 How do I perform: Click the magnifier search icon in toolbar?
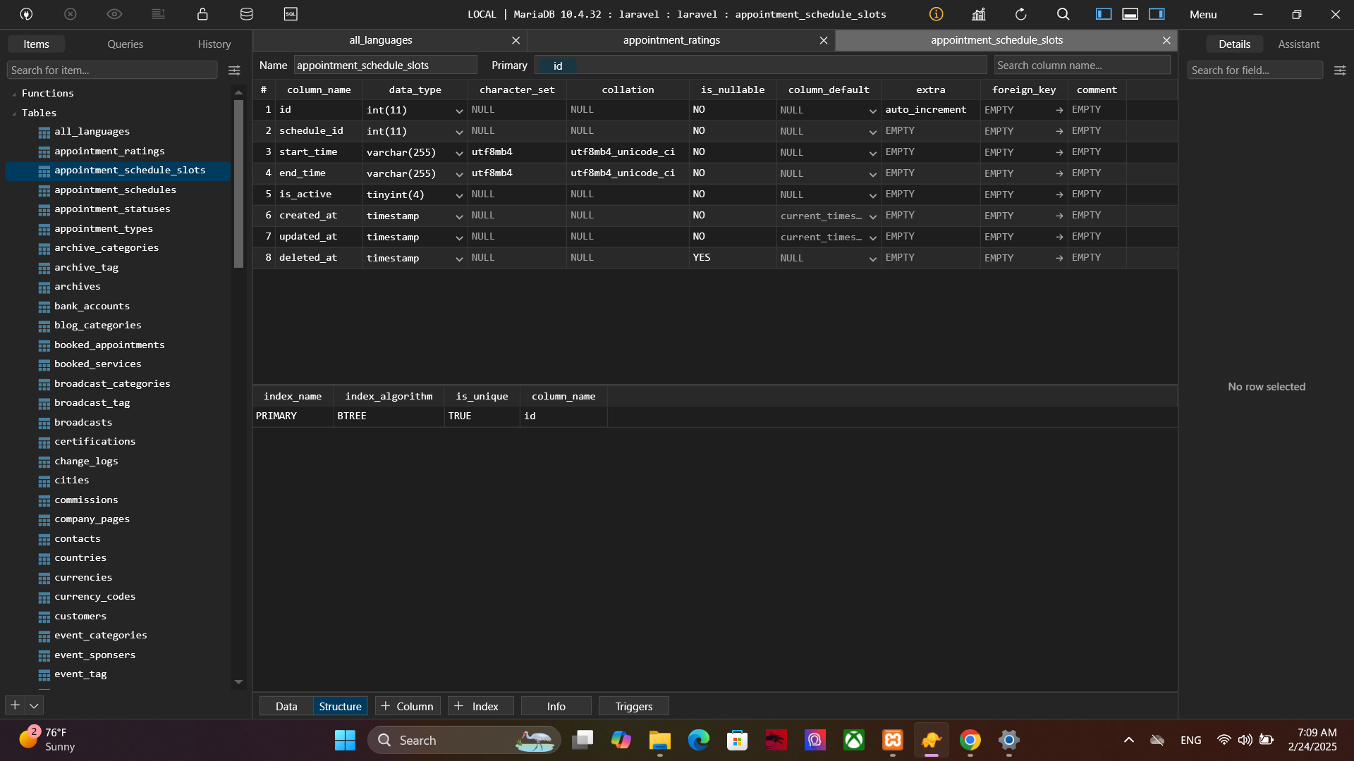pos(1063,14)
